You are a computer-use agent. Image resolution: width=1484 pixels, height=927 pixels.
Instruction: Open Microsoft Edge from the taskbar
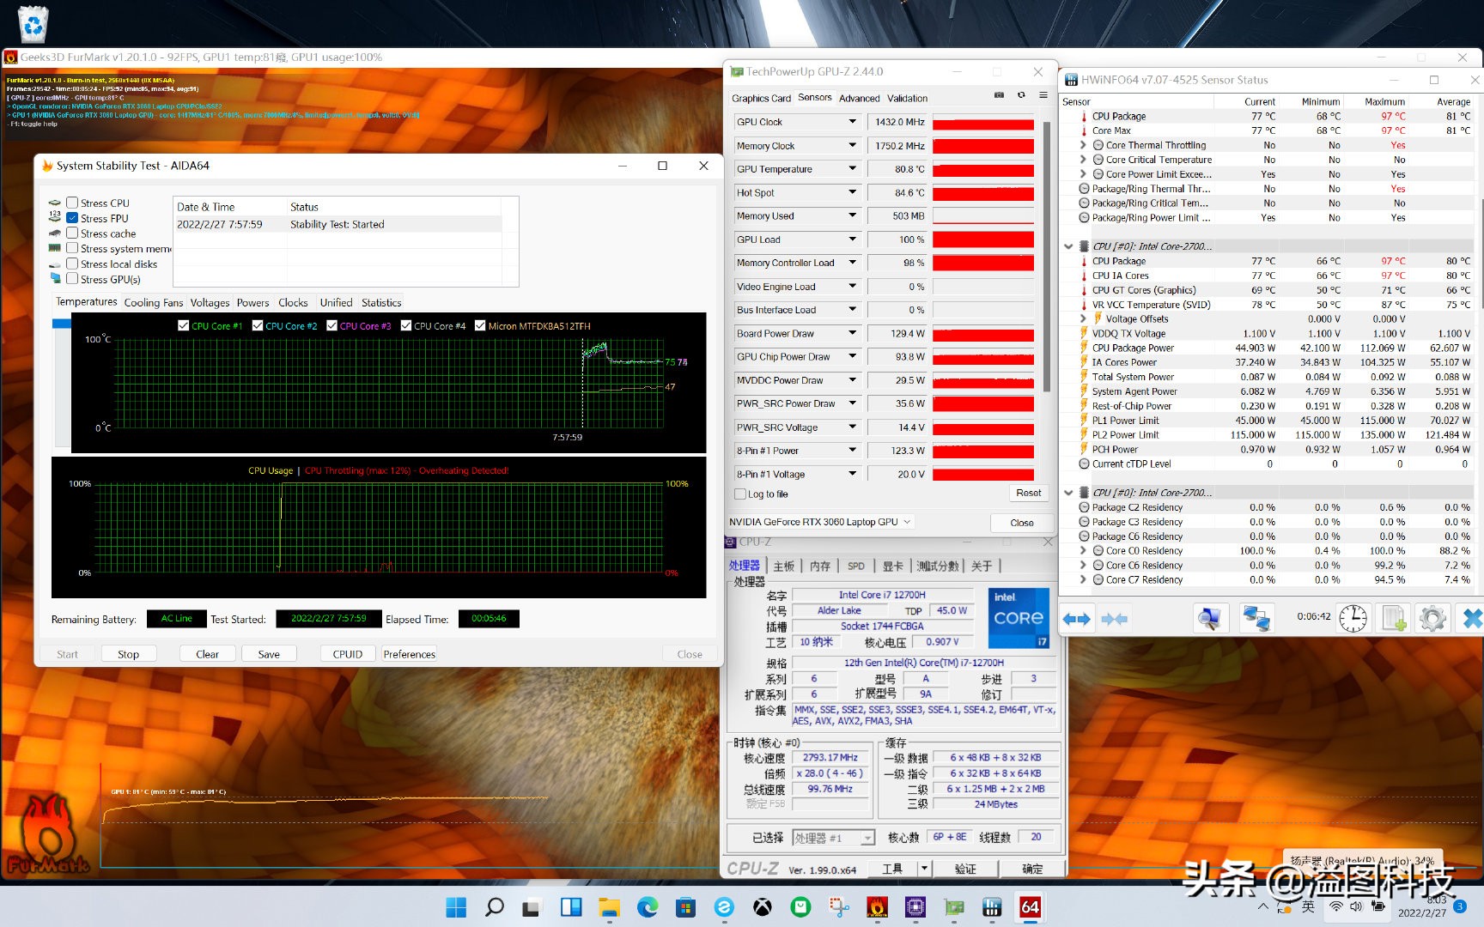click(648, 906)
